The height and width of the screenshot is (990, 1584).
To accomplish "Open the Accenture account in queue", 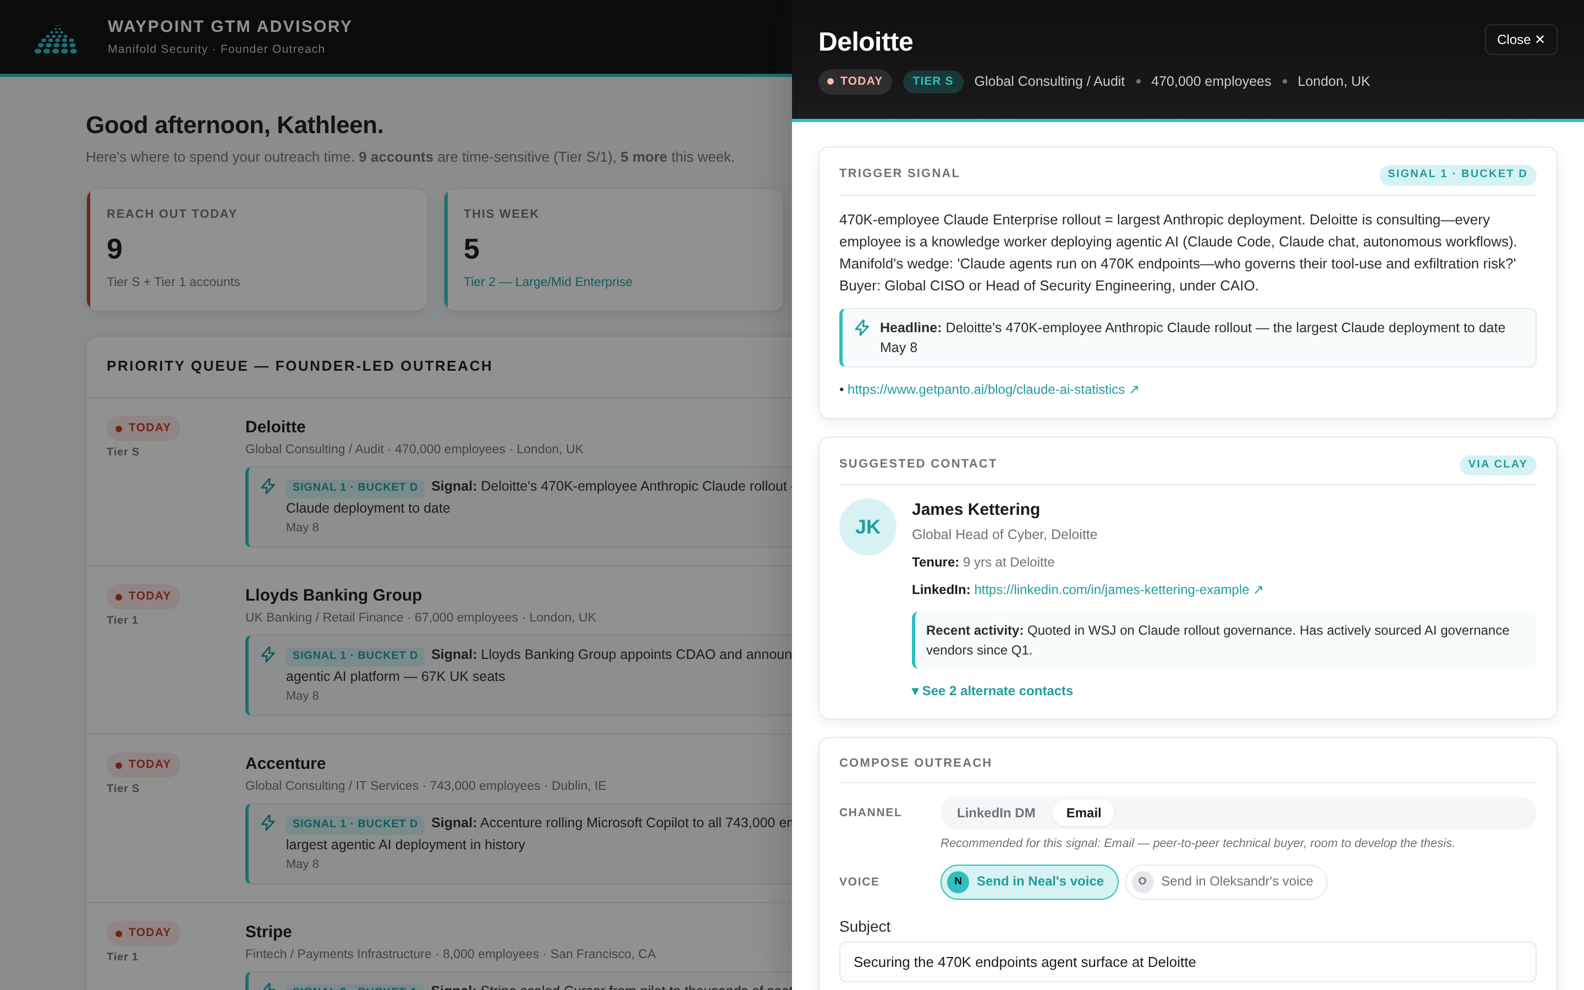I will (x=439, y=818).
